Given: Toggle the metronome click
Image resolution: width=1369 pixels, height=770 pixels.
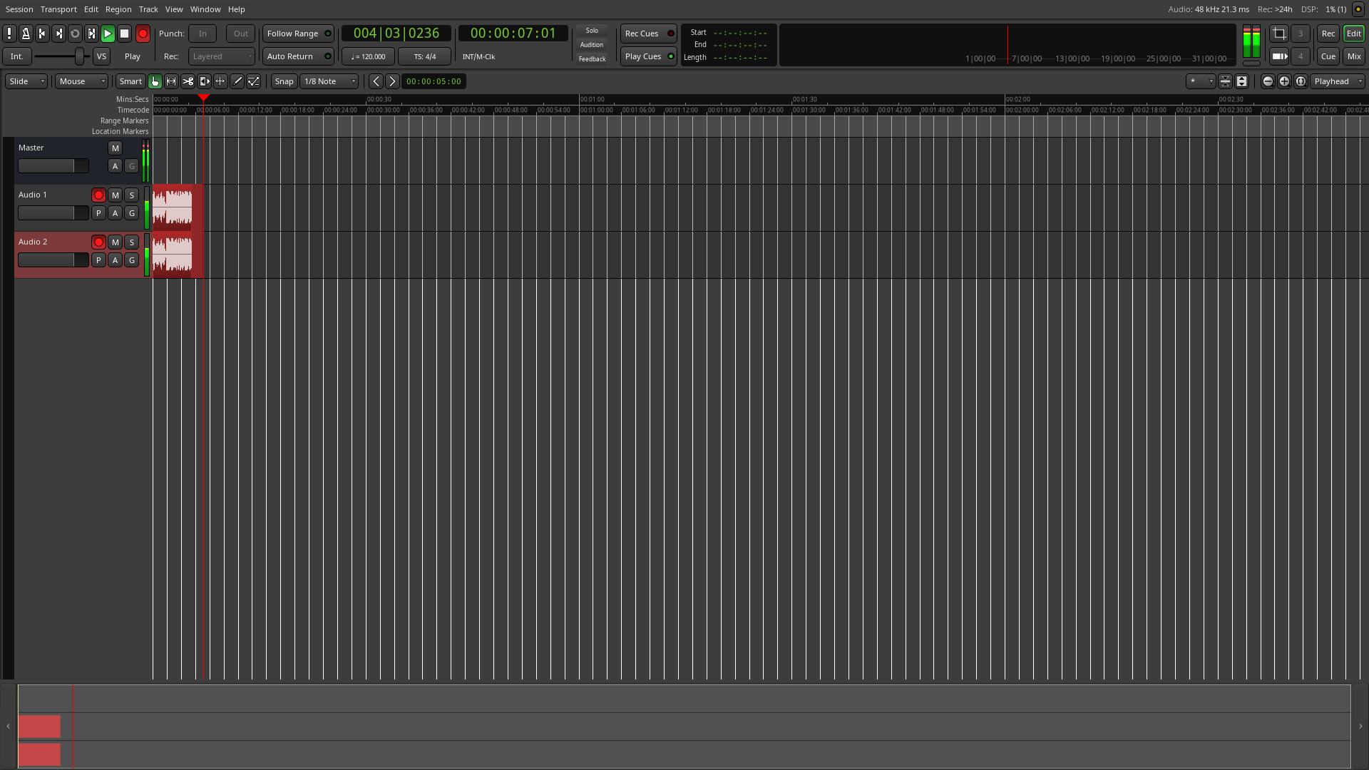Looking at the screenshot, I should pyautogui.click(x=26, y=34).
